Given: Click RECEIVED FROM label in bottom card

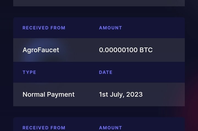Looking at the screenshot, I should pyautogui.click(x=44, y=128).
